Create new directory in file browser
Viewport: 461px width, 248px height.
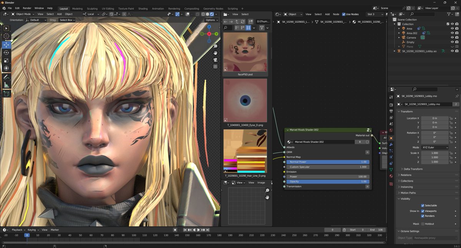point(250,21)
